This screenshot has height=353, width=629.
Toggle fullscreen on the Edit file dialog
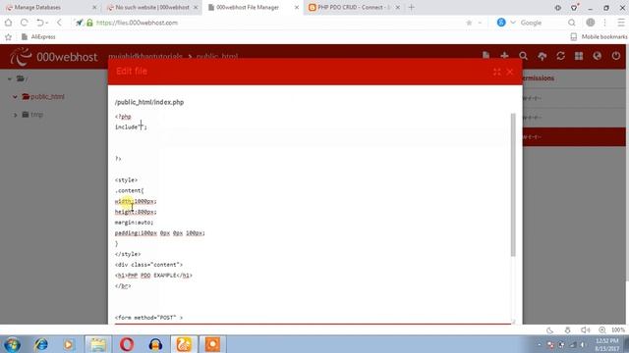pyautogui.click(x=496, y=72)
